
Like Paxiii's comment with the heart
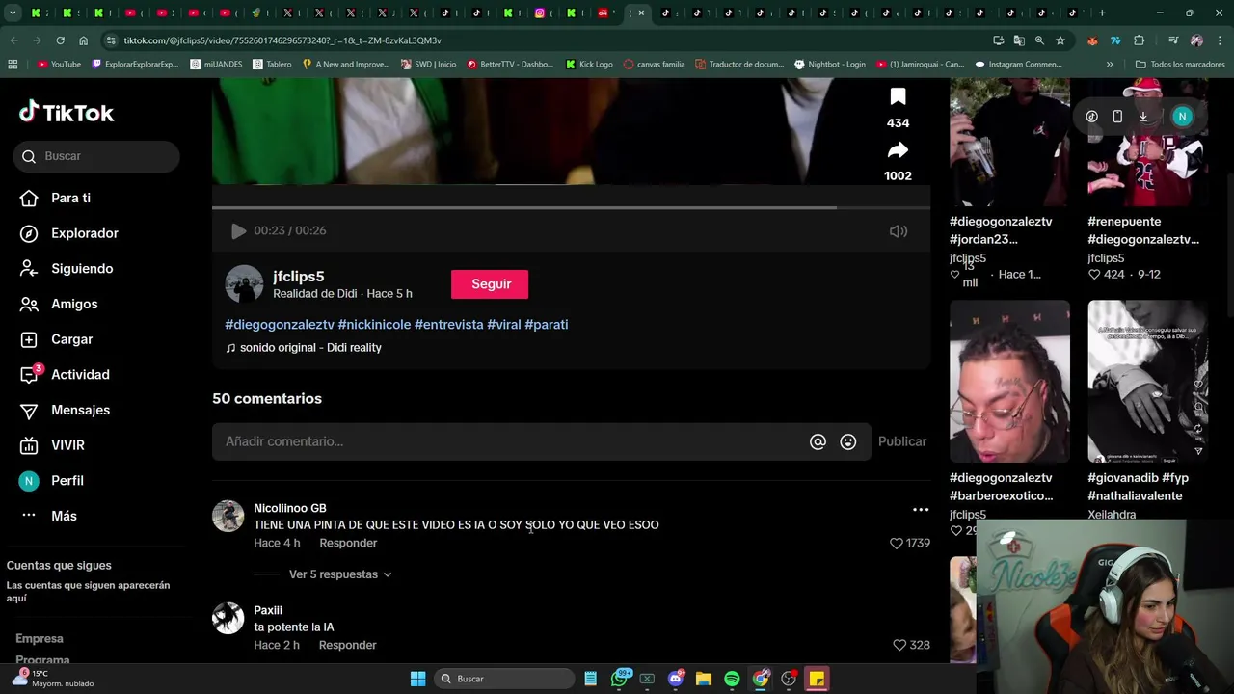pyautogui.click(x=899, y=645)
